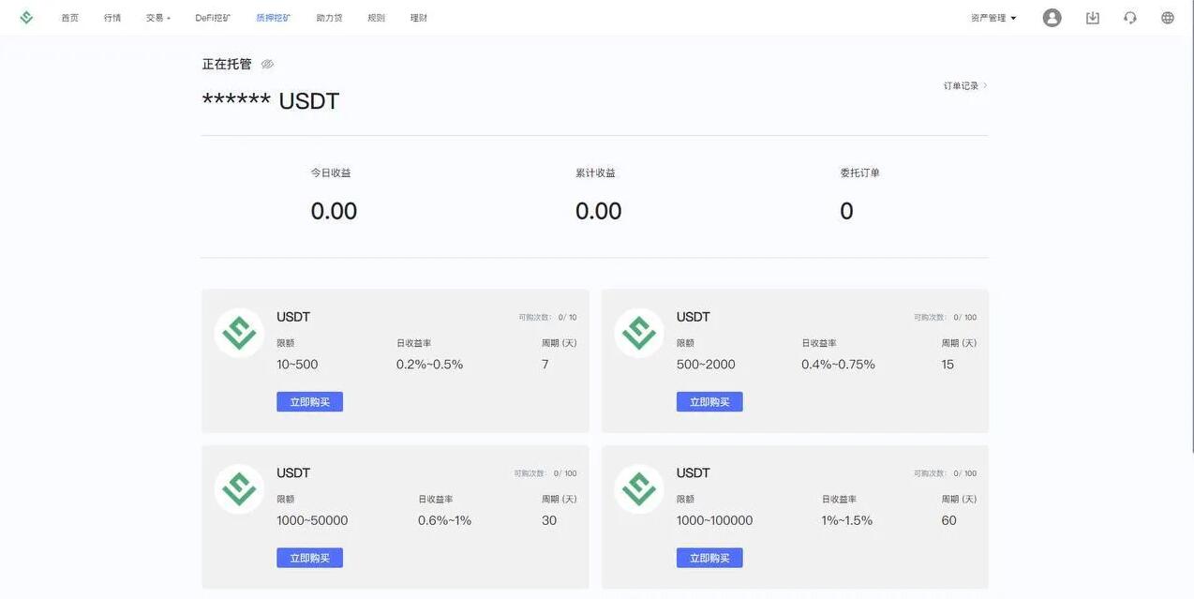Toggle balance visibility eye icon
This screenshot has height=599, width=1194.
click(x=267, y=64)
